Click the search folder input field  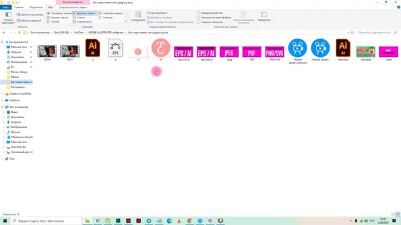pos(377,32)
